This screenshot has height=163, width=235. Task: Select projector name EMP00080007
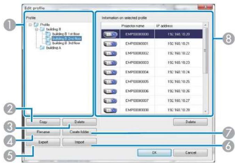click(x=137, y=101)
